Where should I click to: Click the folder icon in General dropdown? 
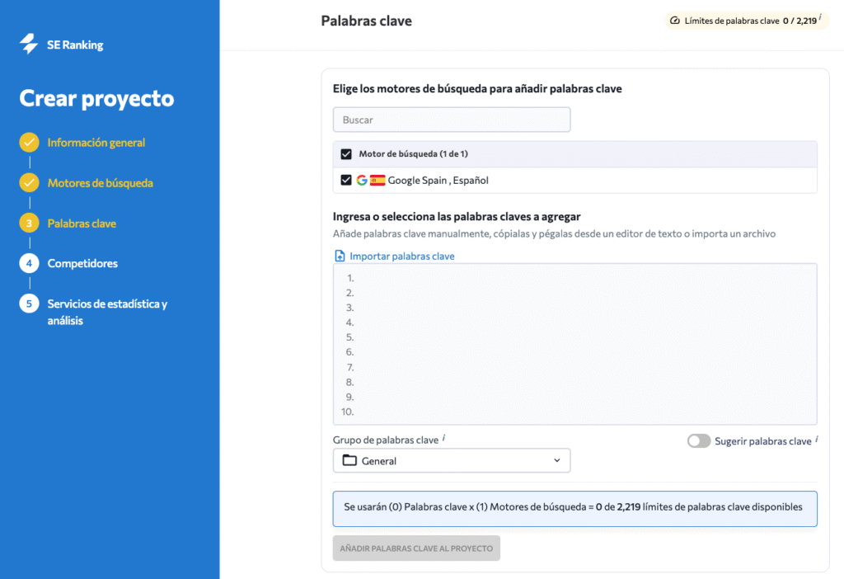tap(349, 460)
